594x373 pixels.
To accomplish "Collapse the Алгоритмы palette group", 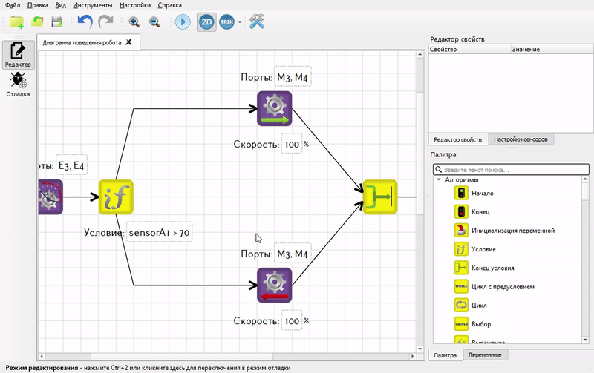I will [439, 179].
